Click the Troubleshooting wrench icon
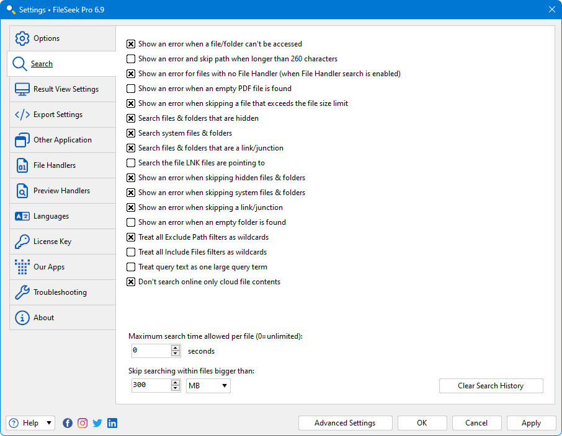Viewport: 562px width, 436px height. [22, 292]
